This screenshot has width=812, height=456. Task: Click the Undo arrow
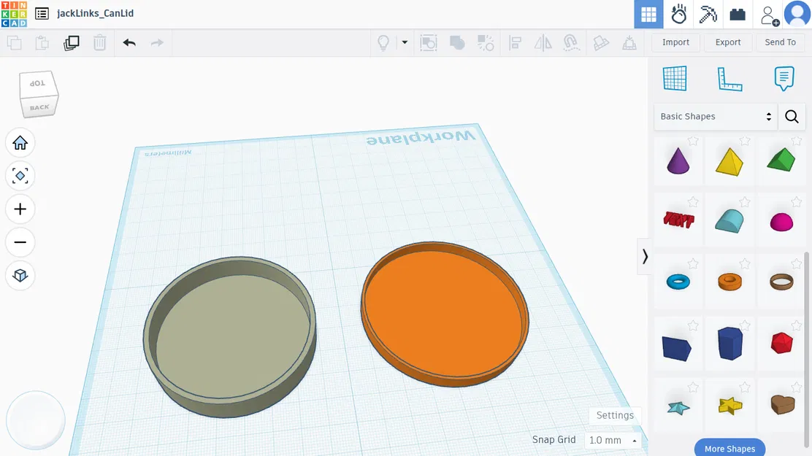pos(129,43)
